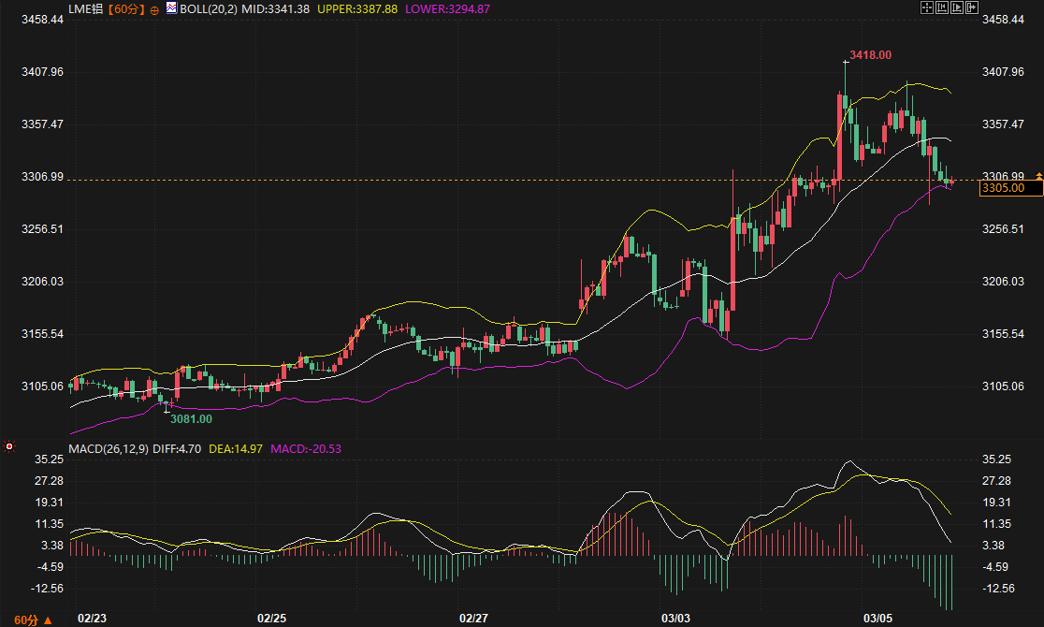Click the chart axis icon with play arrow
The height and width of the screenshot is (627, 1044).
click(957, 8)
